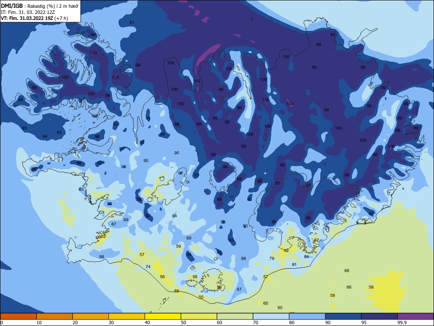Screen dimensions: 434x326
Task: Click the value '52' on the southwest peninsula
Action: (x=103, y=236)
